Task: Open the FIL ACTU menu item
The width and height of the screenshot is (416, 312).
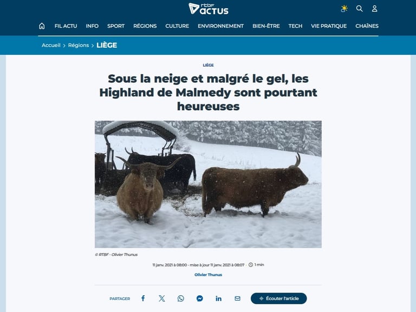Action: 66,26
